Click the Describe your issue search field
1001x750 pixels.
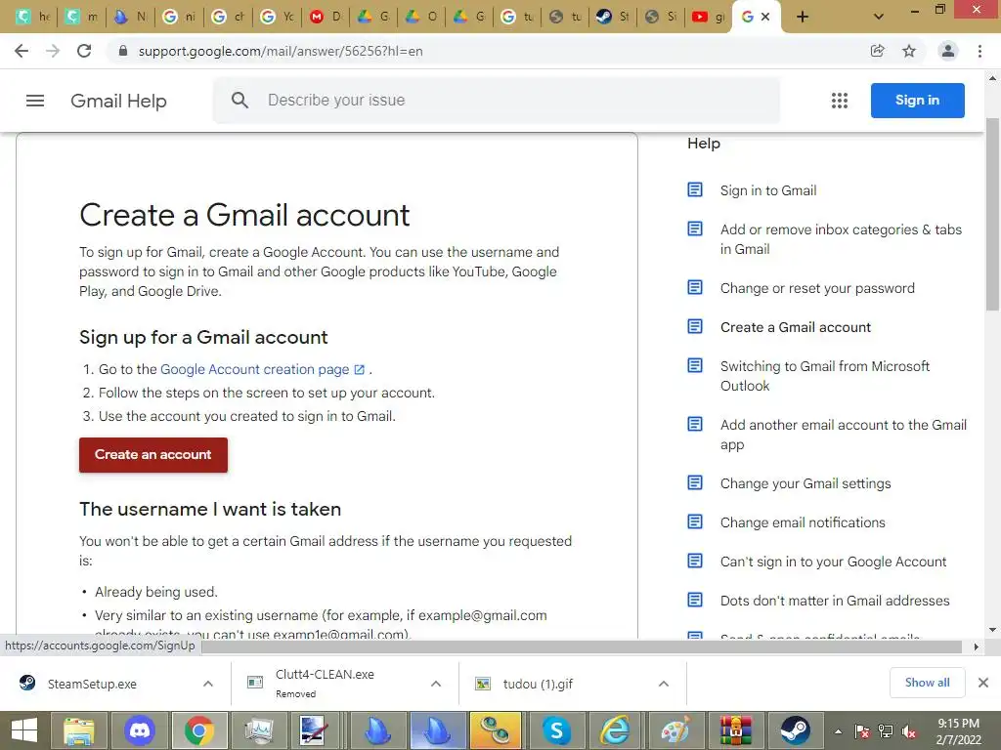(x=496, y=101)
